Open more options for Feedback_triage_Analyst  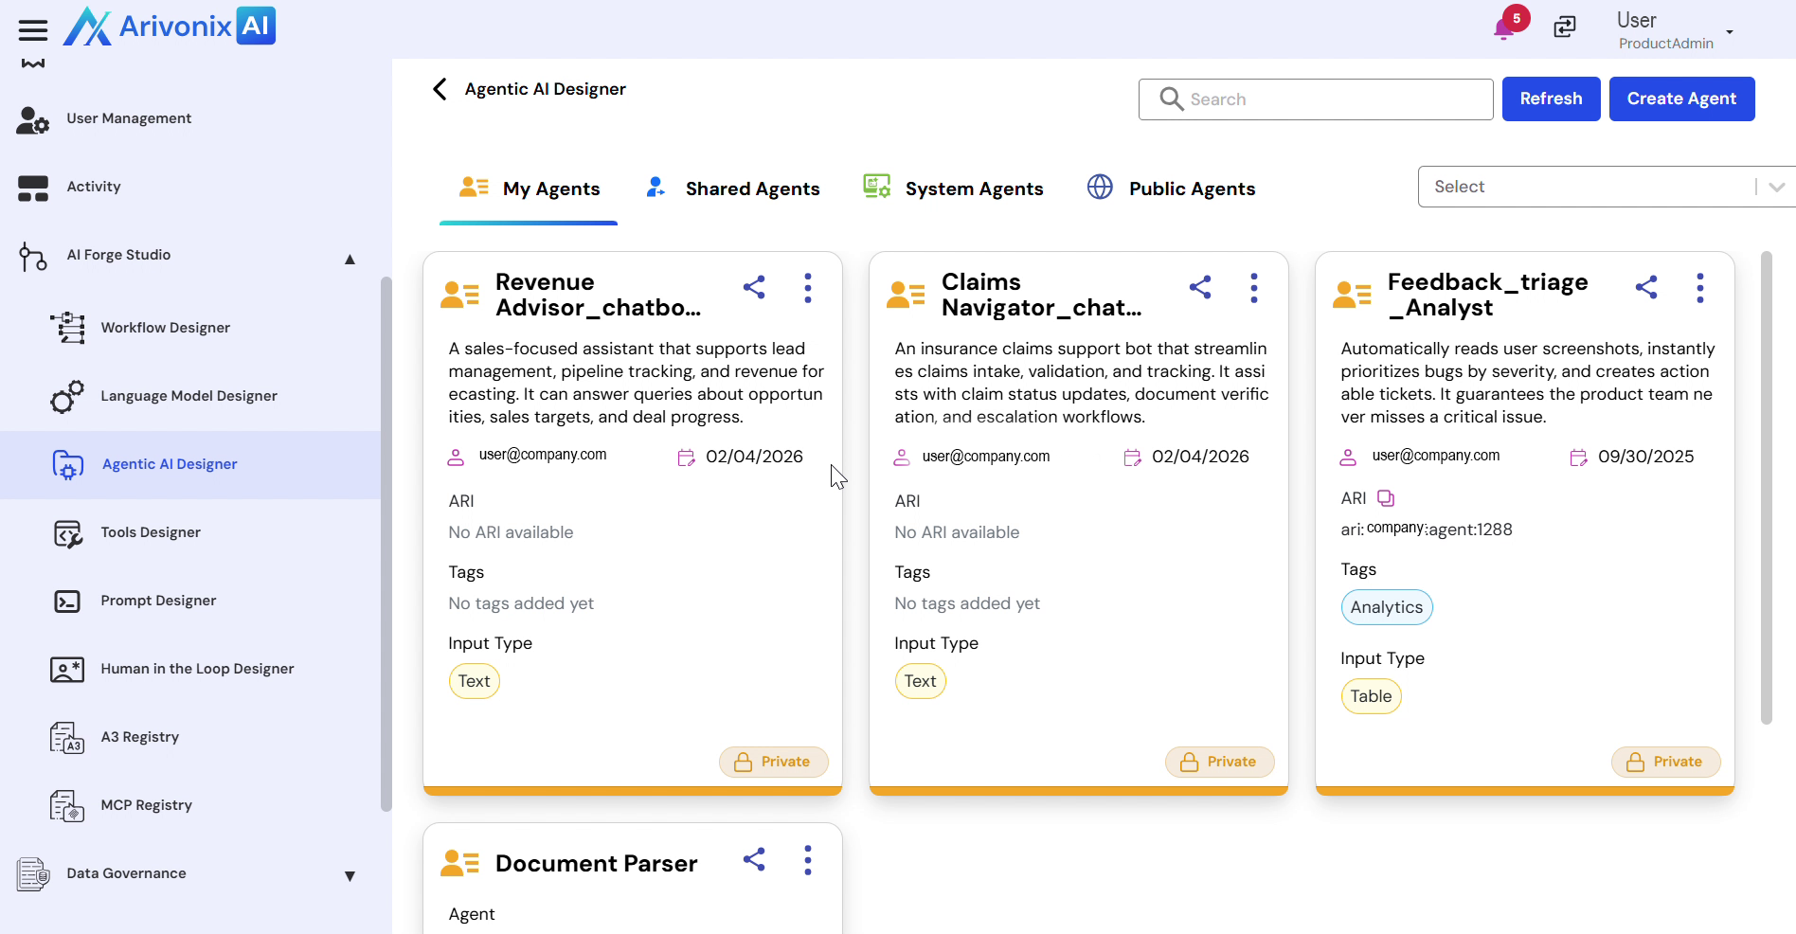click(x=1699, y=288)
